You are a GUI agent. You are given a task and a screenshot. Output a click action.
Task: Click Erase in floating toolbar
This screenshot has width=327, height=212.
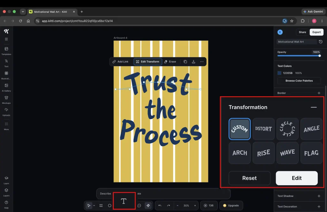pyautogui.click(x=170, y=62)
